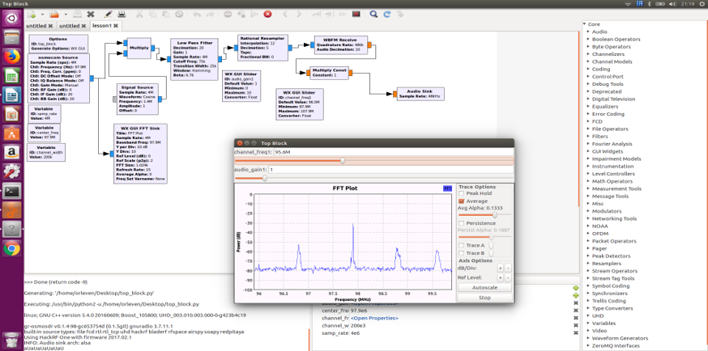Open the Terminal from the dock
Viewport: 708px width, 351px height.
11,191
